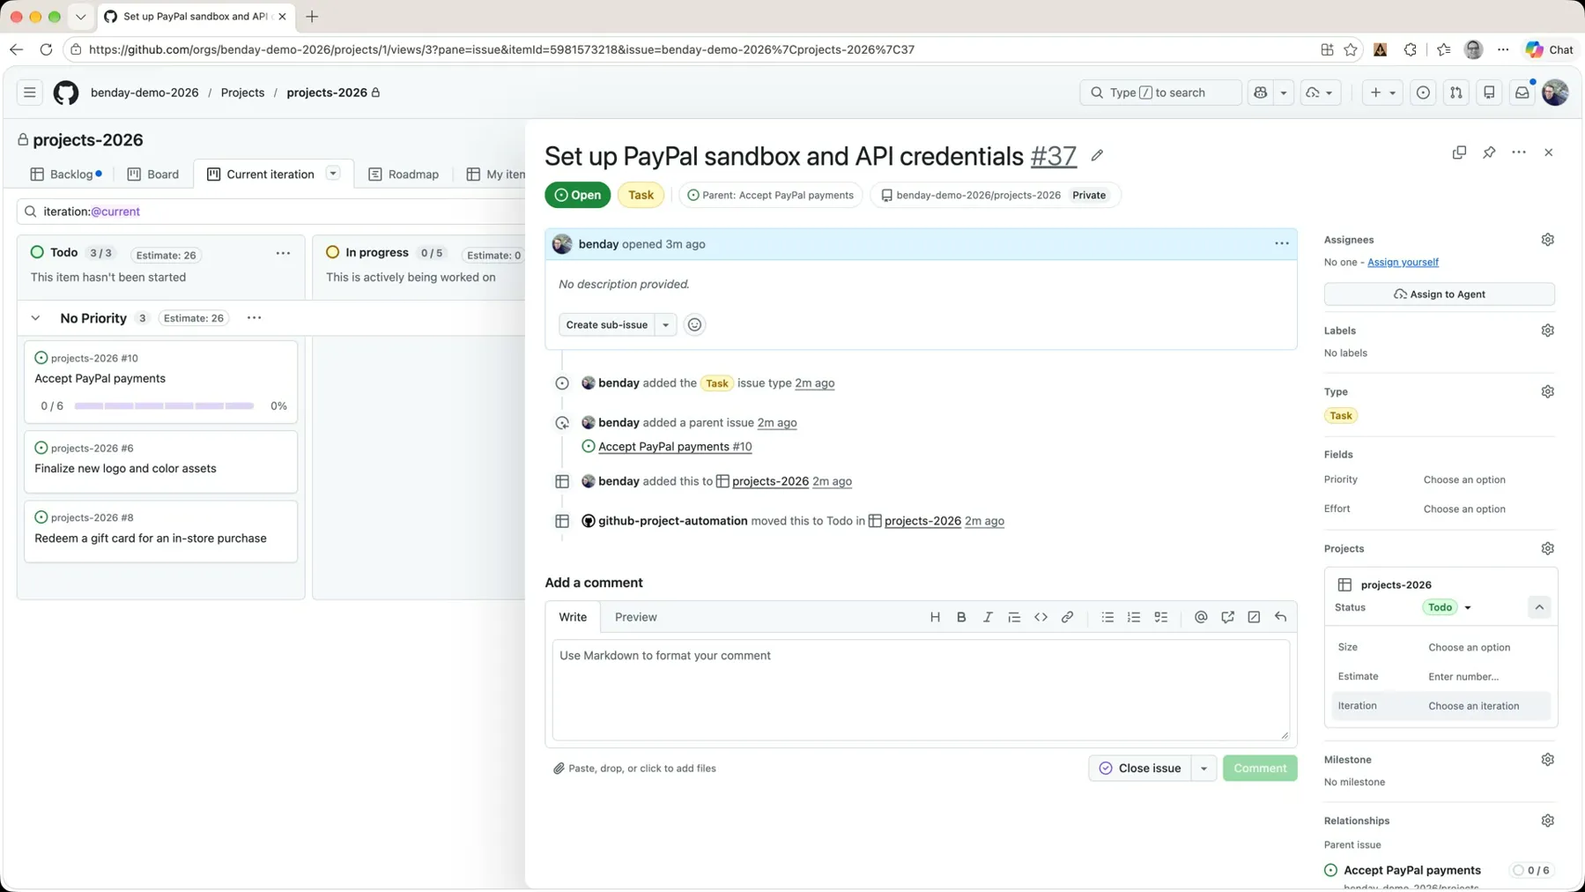Open Todo column options menu
The image size is (1585, 892).
(283, 253)
